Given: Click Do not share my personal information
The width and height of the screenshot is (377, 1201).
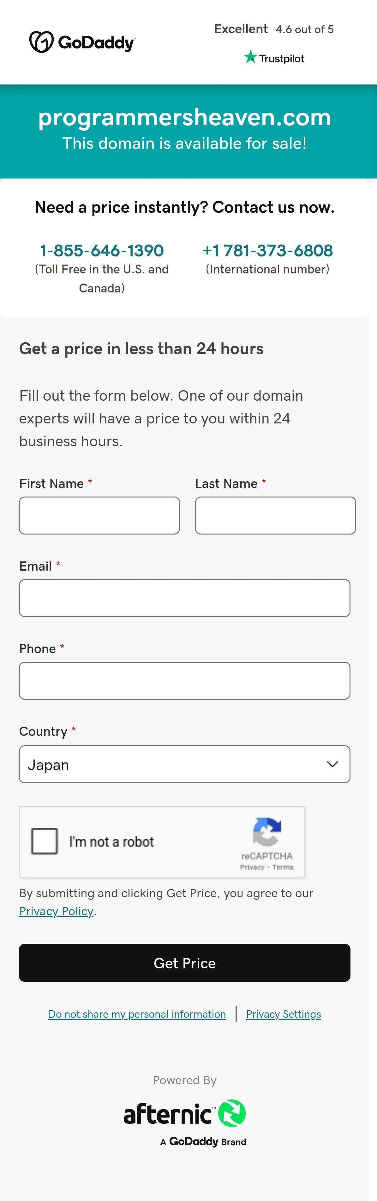Looking at the screenshot, I should tap(137, 1014).
